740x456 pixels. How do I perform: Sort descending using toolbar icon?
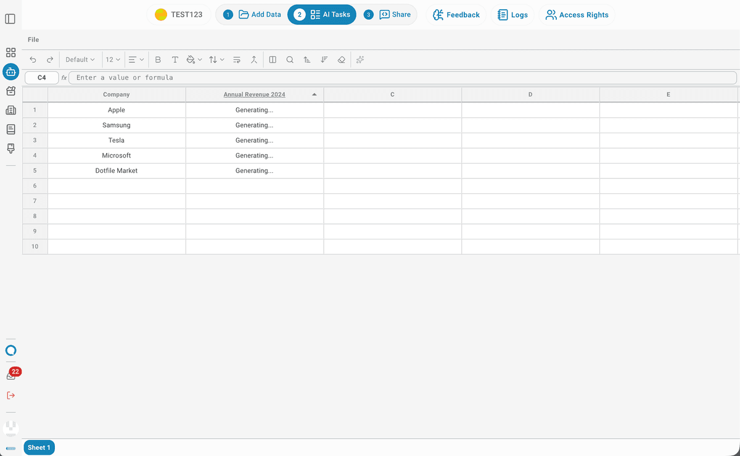[x=324, y=60]
